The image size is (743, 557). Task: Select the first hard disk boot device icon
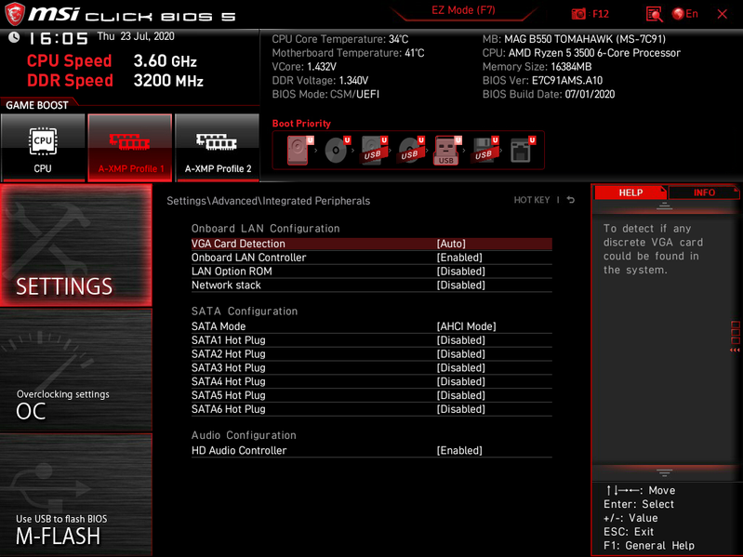point(299,150)
